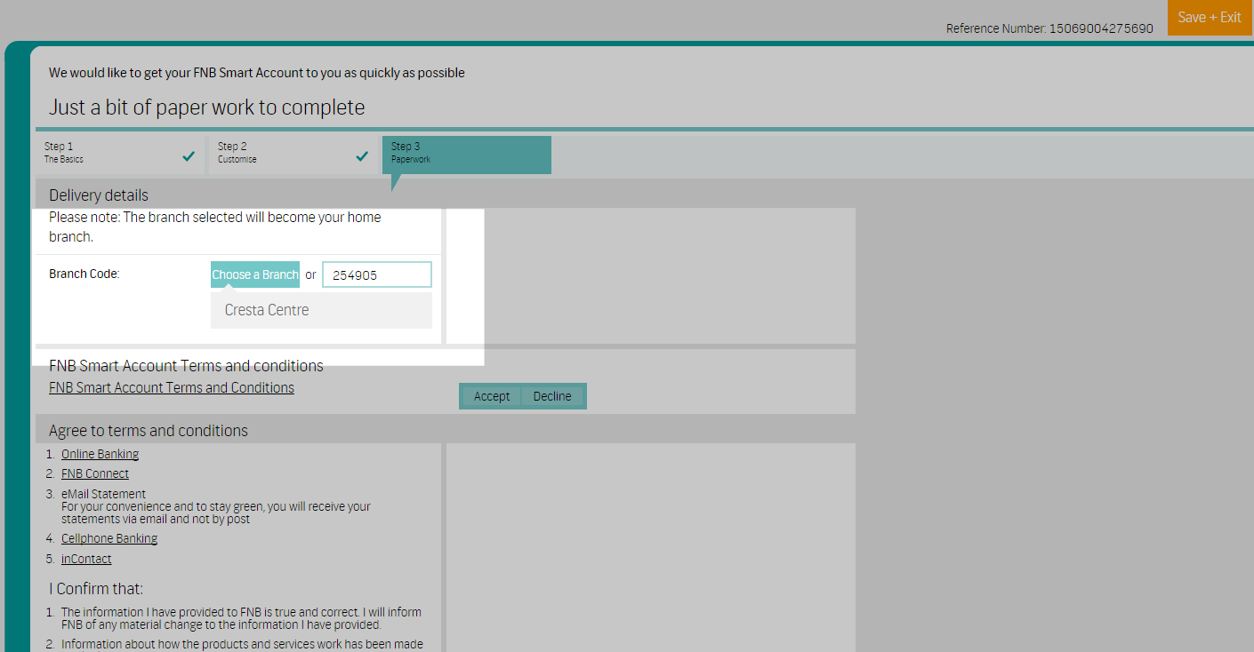Click the Delivery details heading
Image resolution: width=1254 pixels, height=652 pixels.
click(99, 195)
